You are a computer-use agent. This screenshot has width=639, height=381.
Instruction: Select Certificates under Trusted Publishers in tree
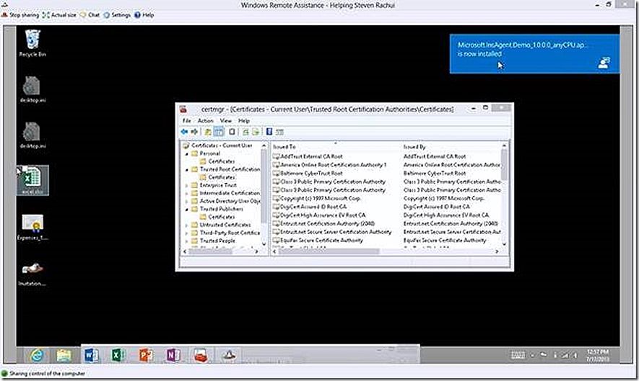[221, 217]
